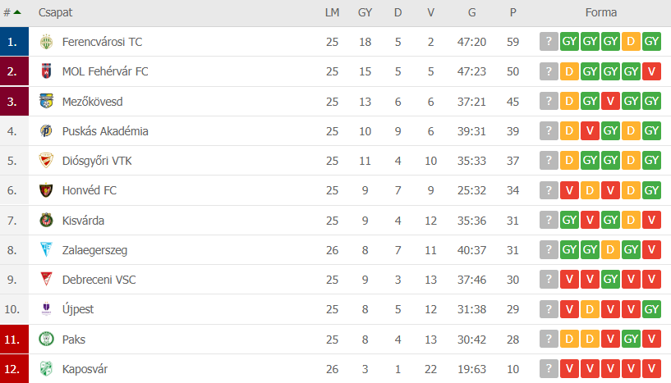
Task: Click the Debreceni VSC team logo
Action: pyautogui.click(x=46, y=280)
